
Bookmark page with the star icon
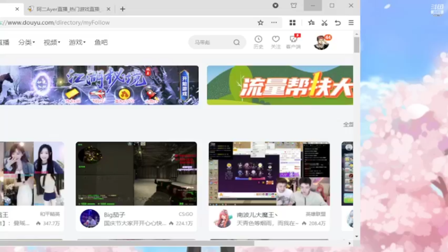point(260,22)
